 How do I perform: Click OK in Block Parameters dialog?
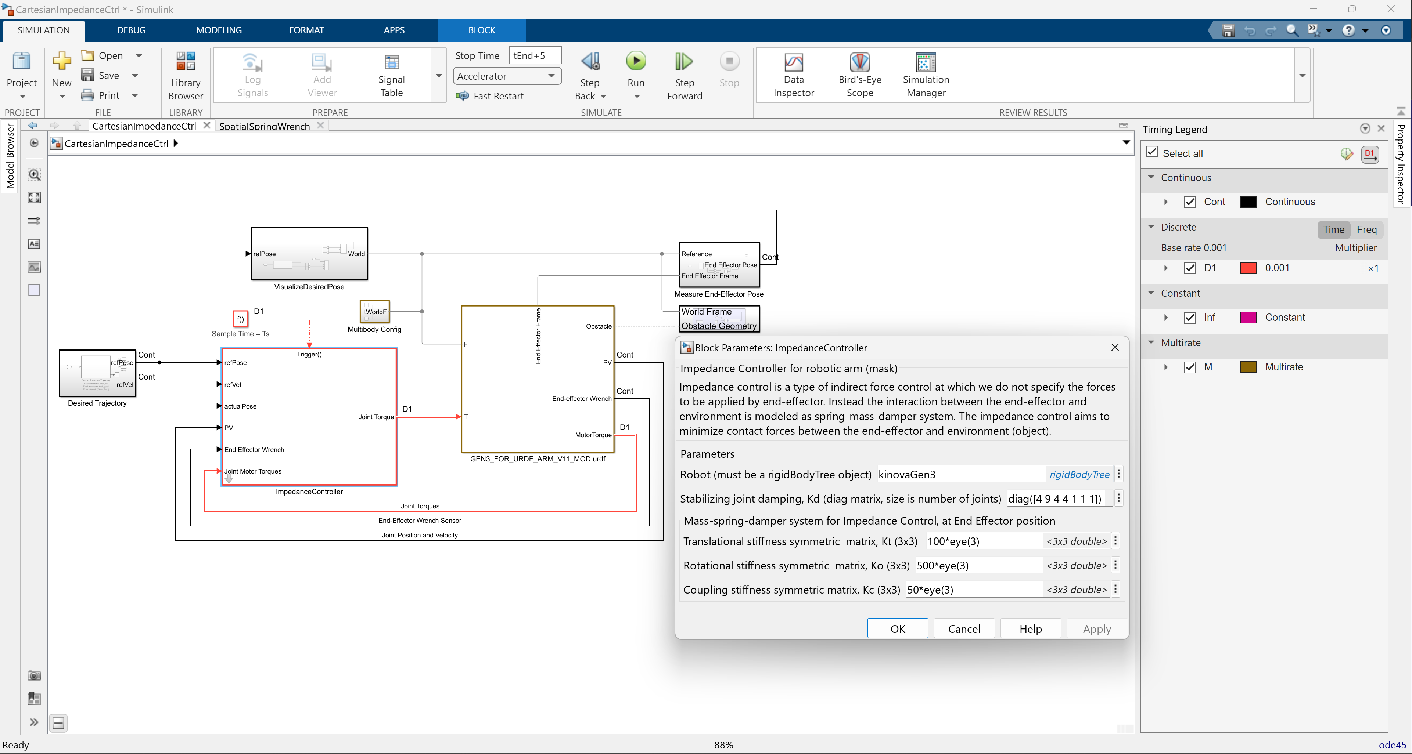897,628
